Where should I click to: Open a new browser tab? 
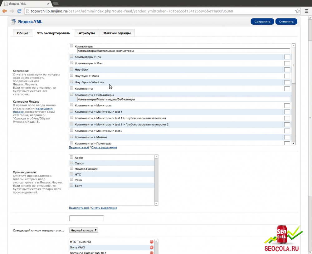56,3
